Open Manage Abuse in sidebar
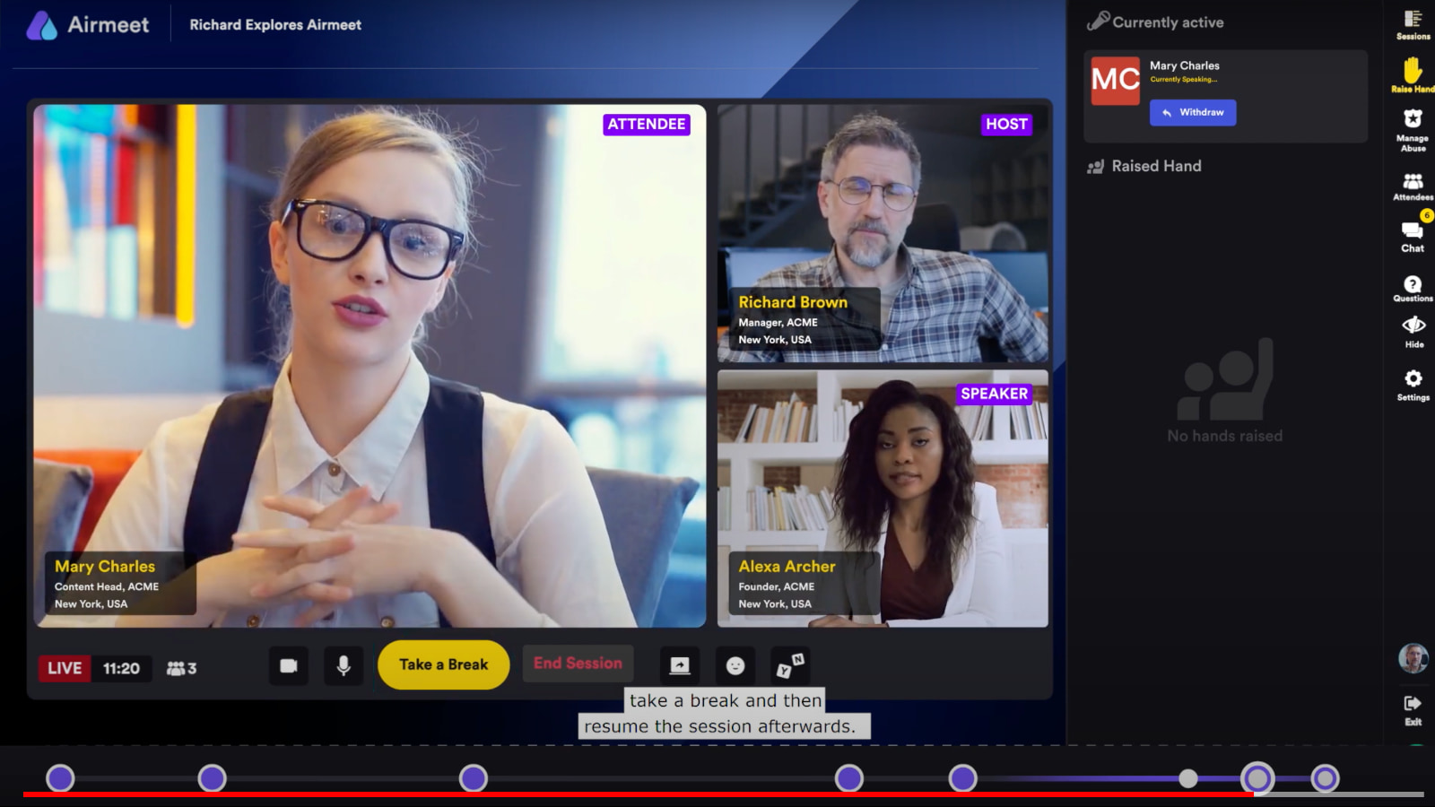1435x807 pixels. pyautogui.click(x=1413, y=130)
